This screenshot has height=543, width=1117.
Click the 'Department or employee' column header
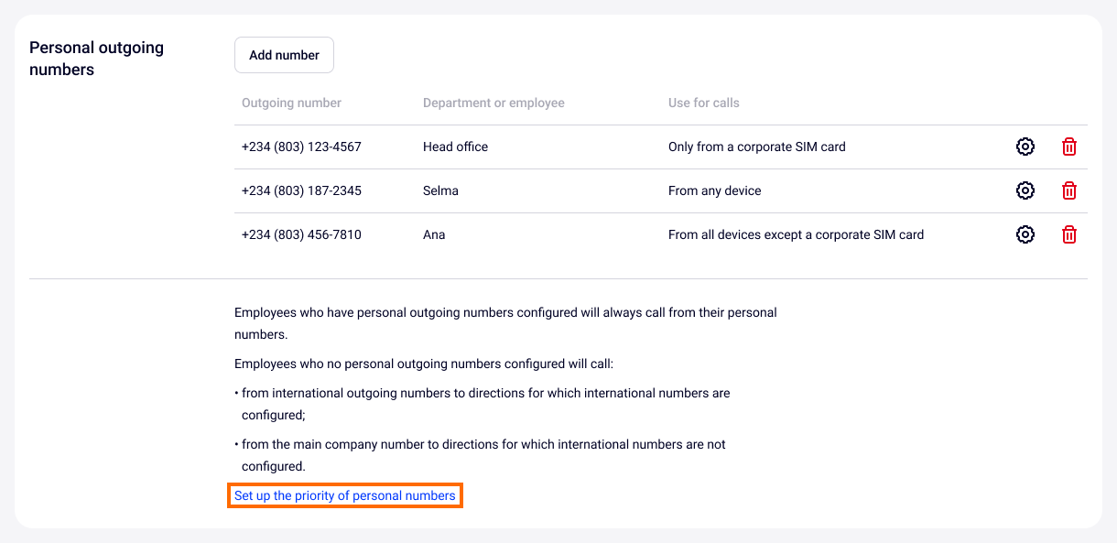[x=493, y=103]
